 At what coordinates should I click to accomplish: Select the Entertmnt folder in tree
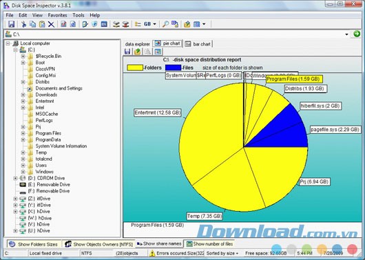(45, 101)
